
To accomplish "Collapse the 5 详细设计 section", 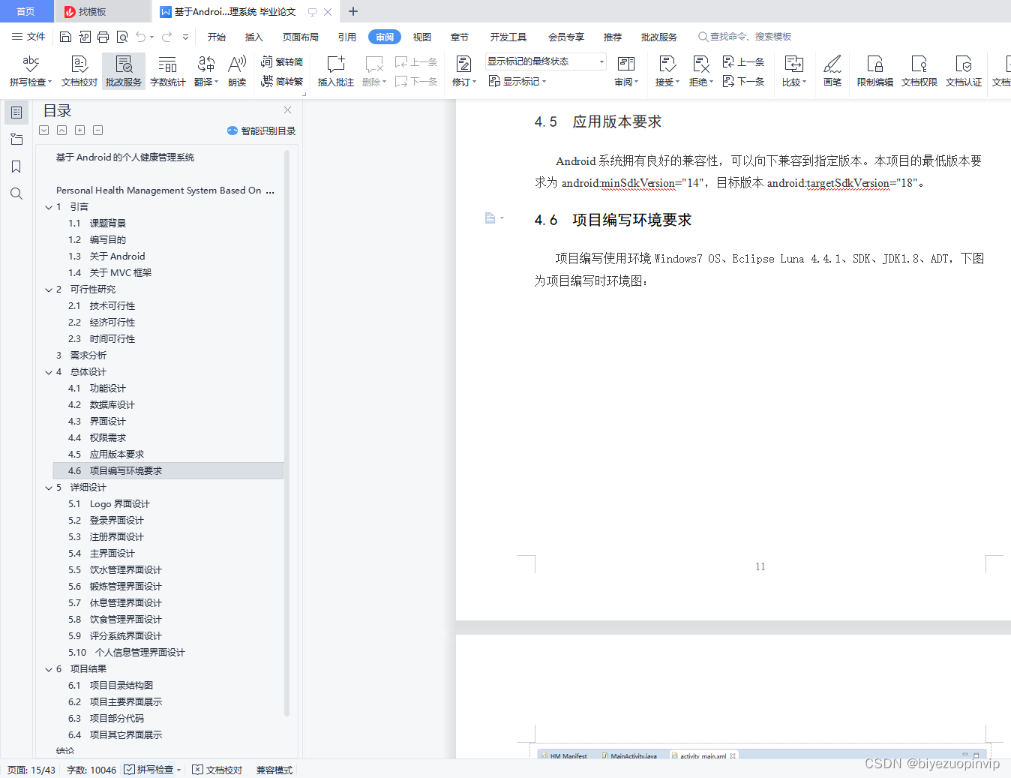I will (x=49, y=488).
